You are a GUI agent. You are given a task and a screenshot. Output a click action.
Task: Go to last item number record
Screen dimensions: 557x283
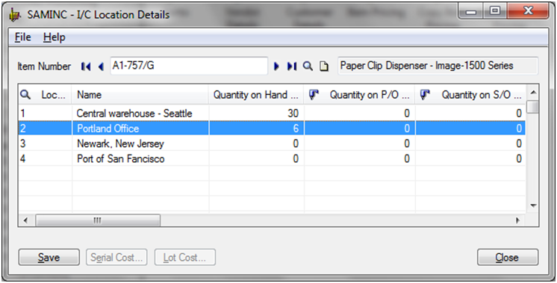292,66
